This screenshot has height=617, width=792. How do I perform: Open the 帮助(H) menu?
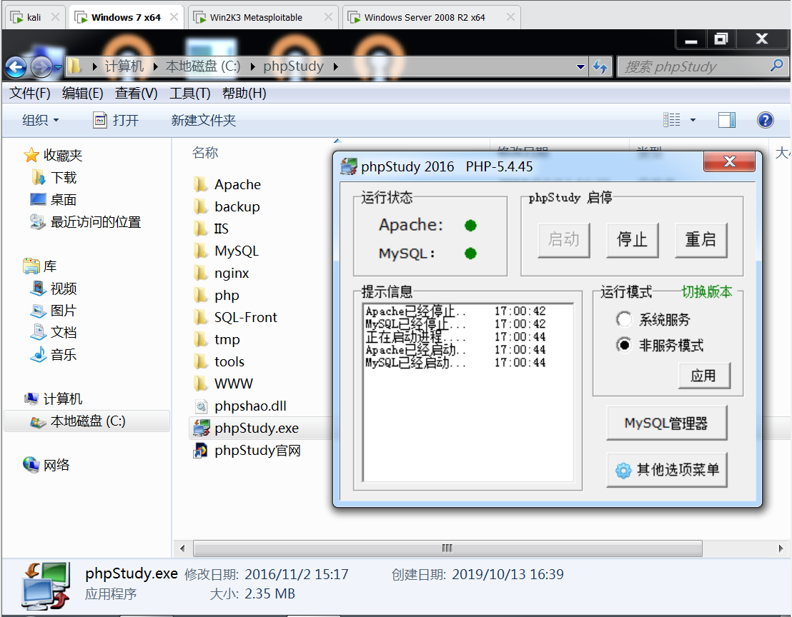(244, 94)
